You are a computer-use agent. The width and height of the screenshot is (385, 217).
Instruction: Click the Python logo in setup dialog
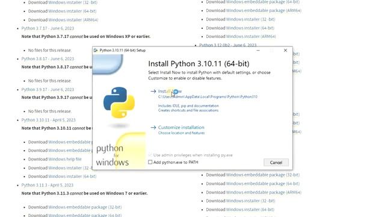point(119,102)
